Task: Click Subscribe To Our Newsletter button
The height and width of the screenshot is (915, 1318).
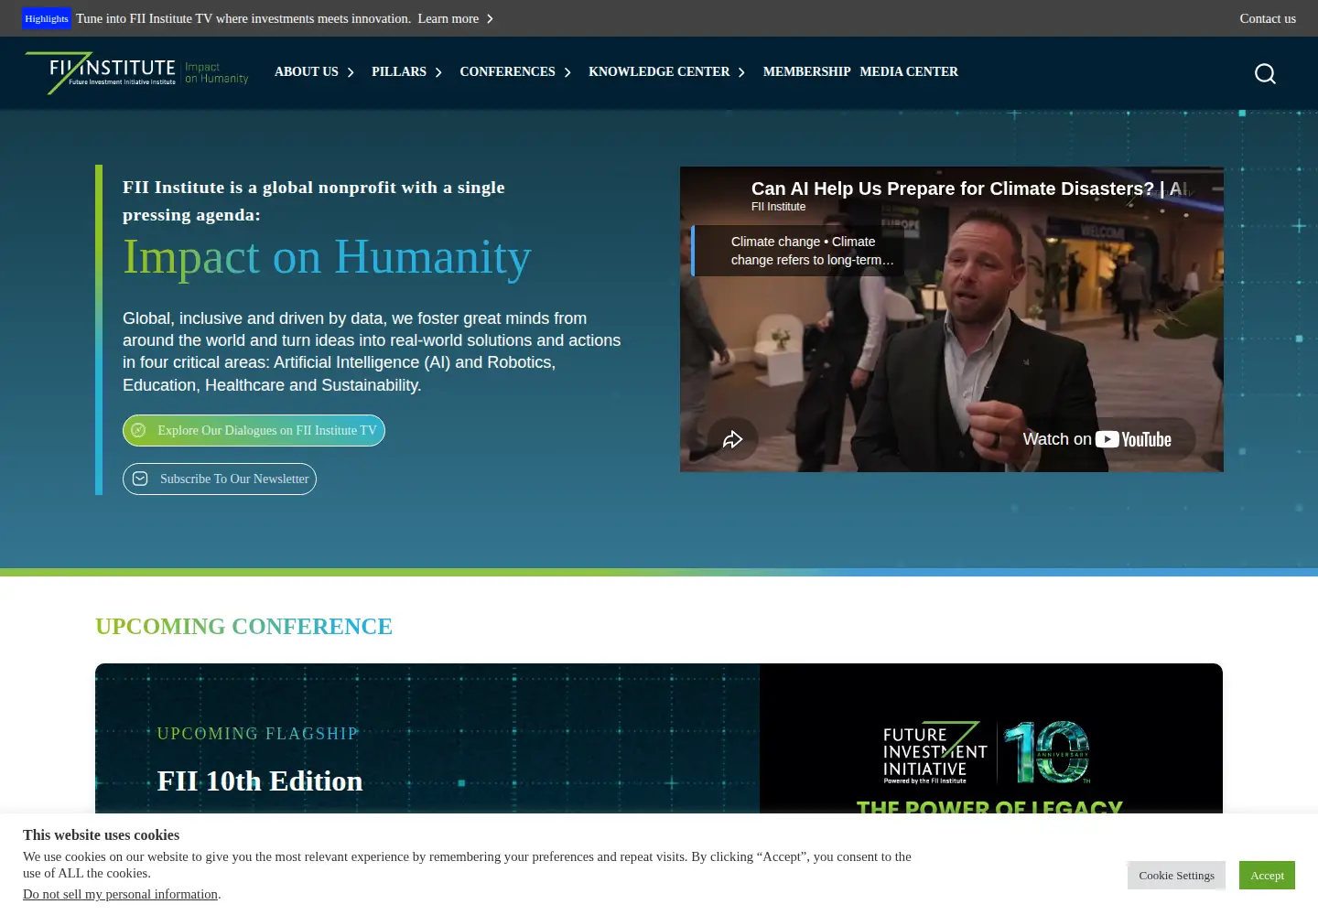Action: (x=220, y=479)
